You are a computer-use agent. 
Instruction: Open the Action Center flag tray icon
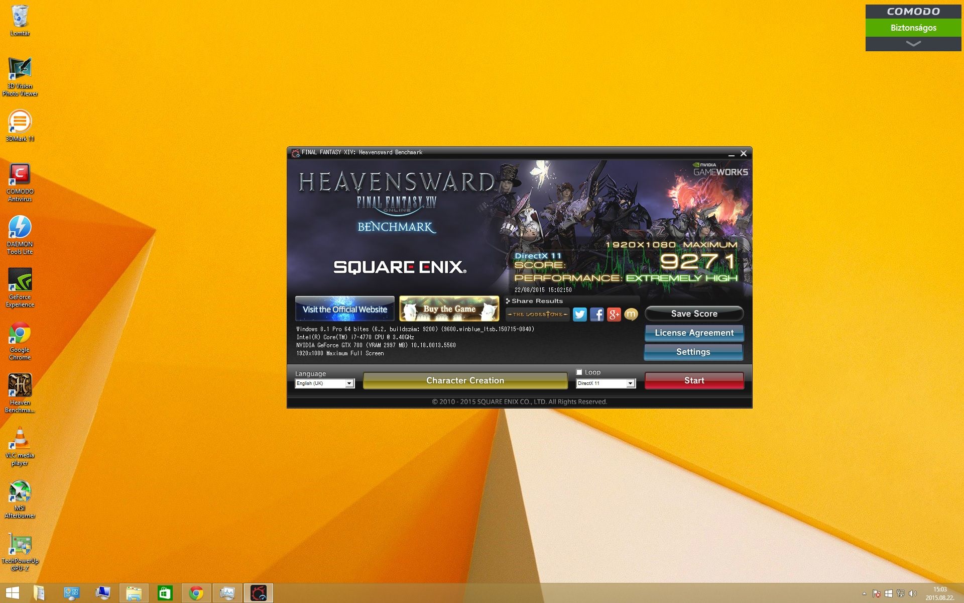pyautogui.click(x=877, y=593)
